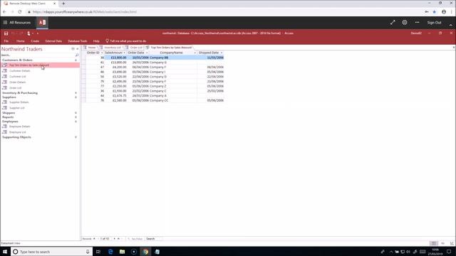This screenshot has height=256, width=456.
Task: Expand the Shippers group
Action: (x=76, y=112)
